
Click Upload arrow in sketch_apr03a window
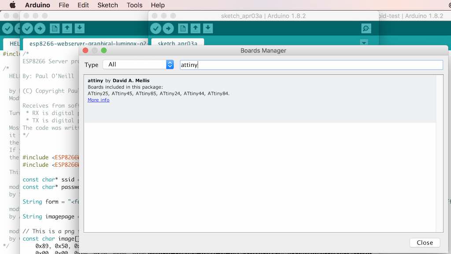coord(168,28)
